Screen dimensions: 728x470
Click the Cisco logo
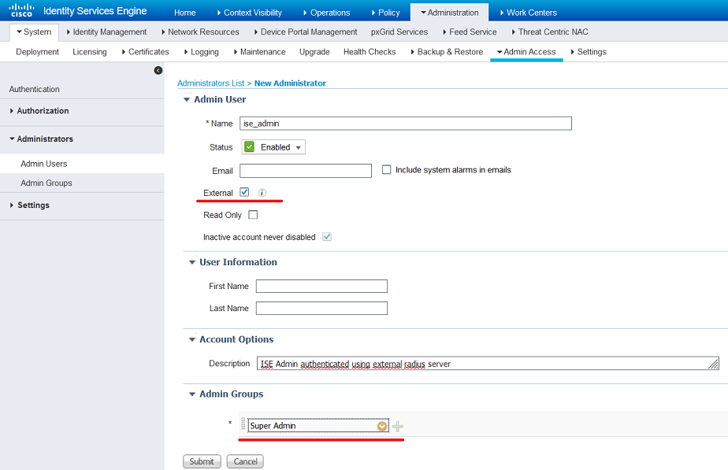[x=21, y=10]
